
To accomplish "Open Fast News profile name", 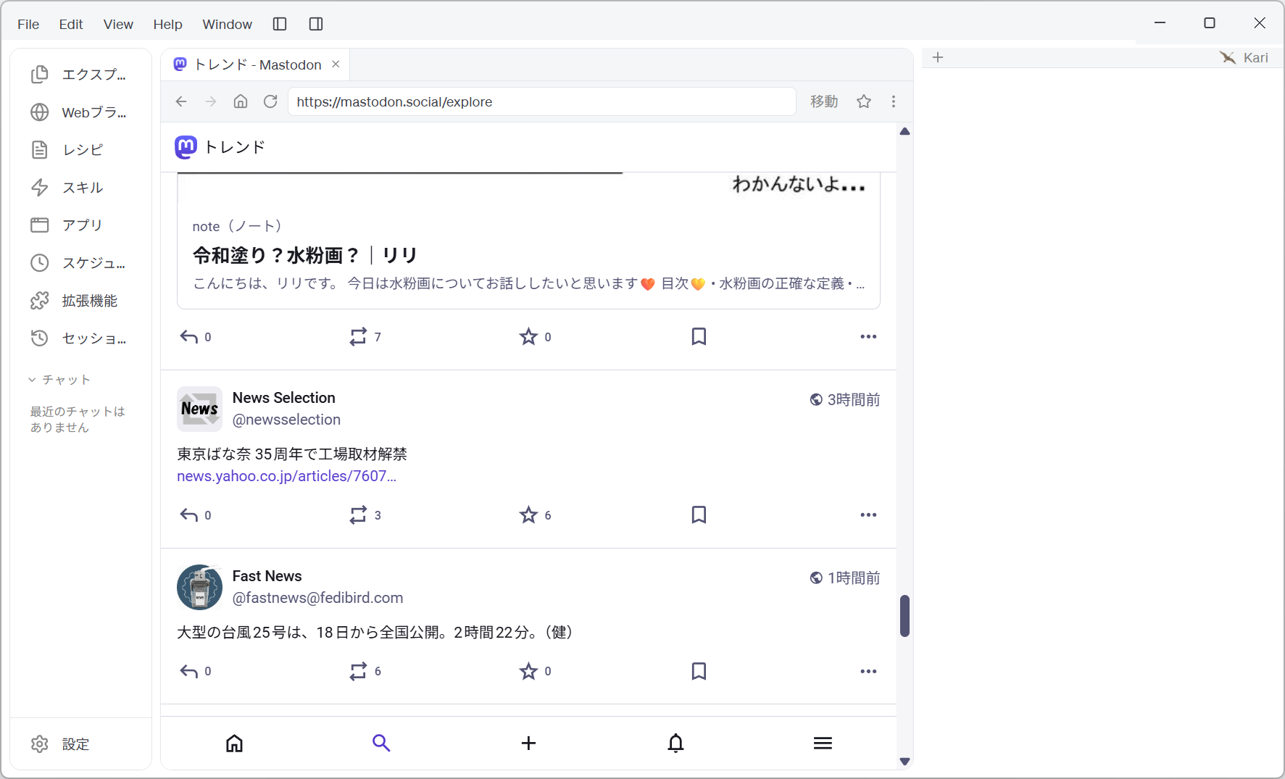I will [x=267, y=576].
